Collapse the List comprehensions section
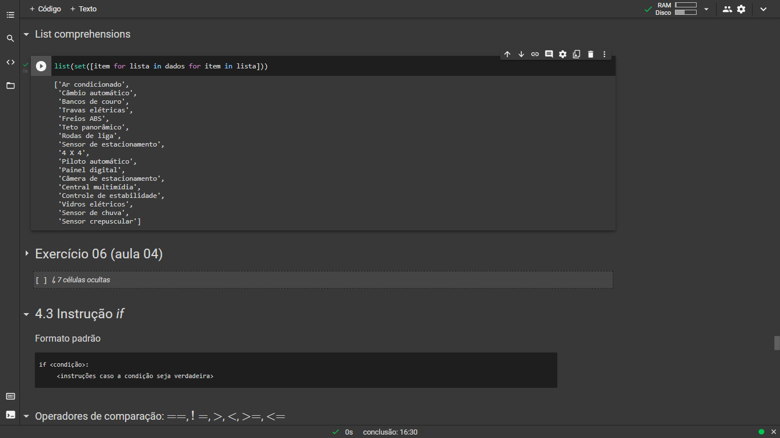Image resolution: width=780 pixels, height=438 pixels. coord(26,34)
